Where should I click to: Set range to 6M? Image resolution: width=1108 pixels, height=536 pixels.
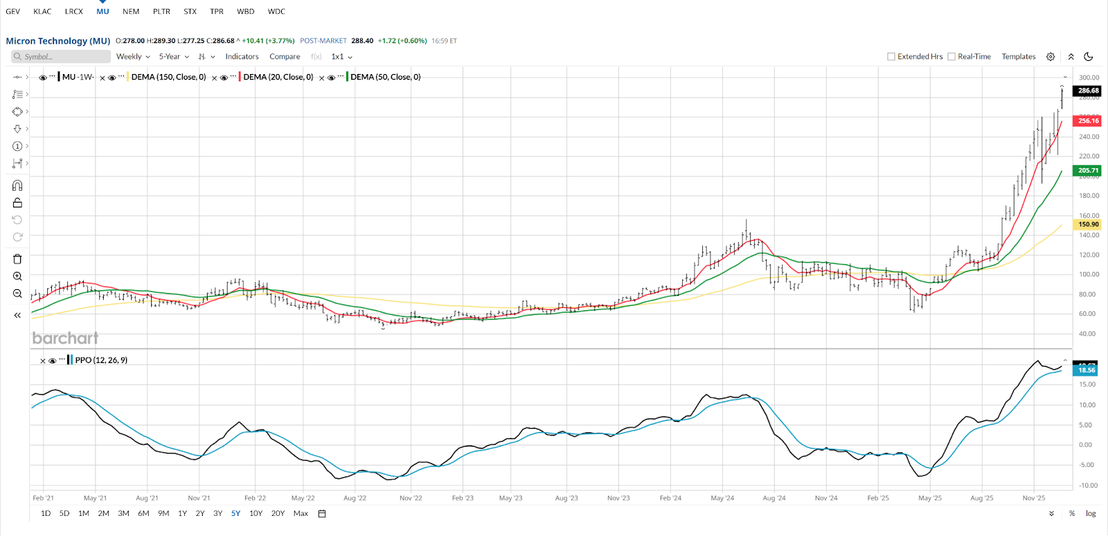click(x=143, y=514)
